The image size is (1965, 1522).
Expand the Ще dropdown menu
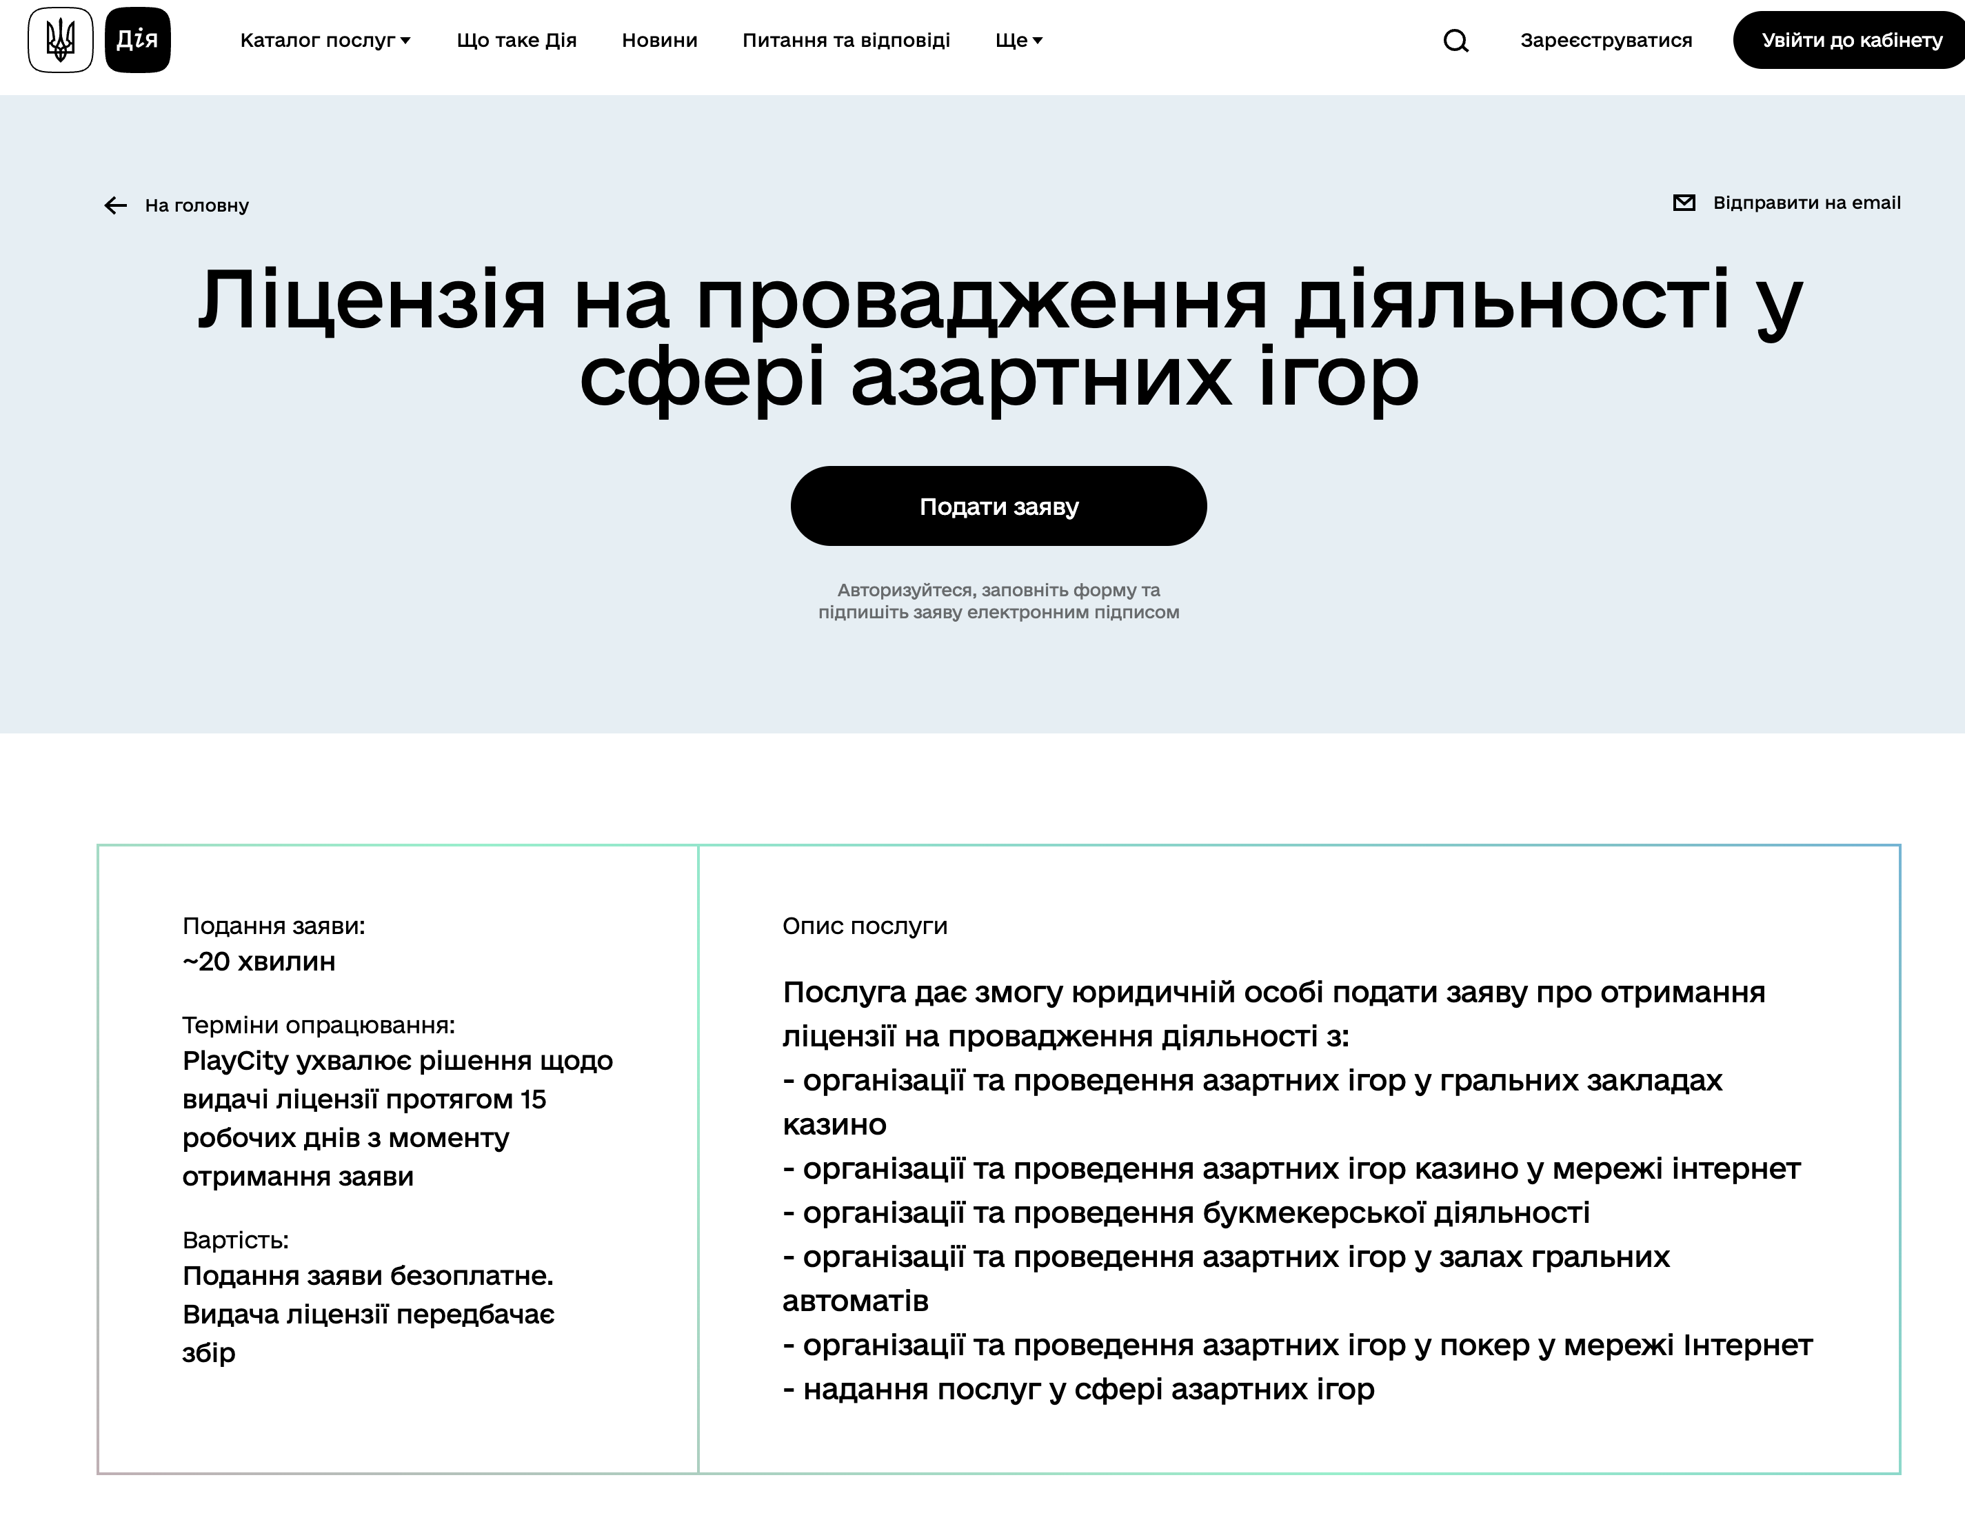(x=1018, y=41)
